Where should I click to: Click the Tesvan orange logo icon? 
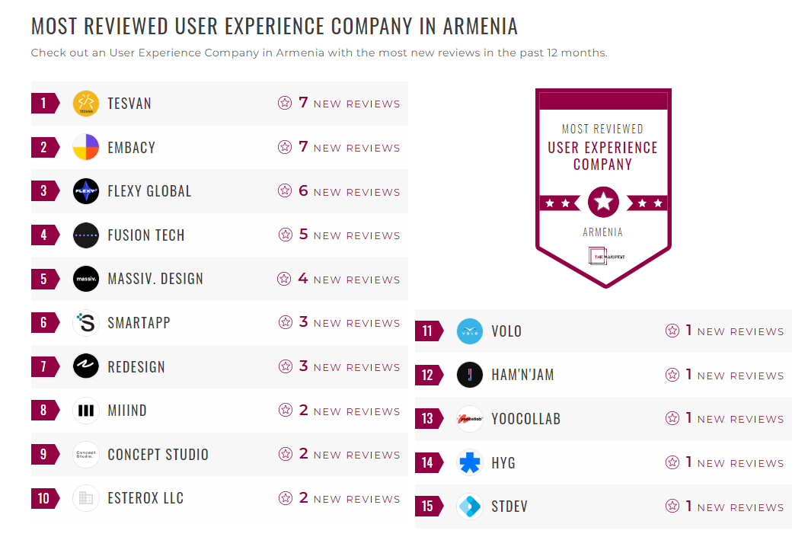tap(86, 104)
